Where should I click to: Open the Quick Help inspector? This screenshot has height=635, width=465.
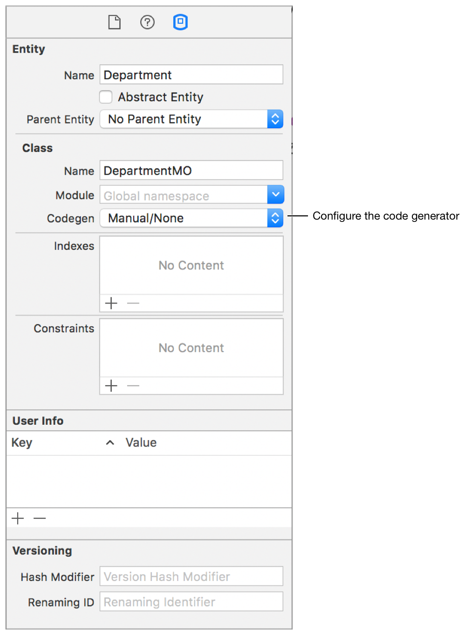click(147, 22)
